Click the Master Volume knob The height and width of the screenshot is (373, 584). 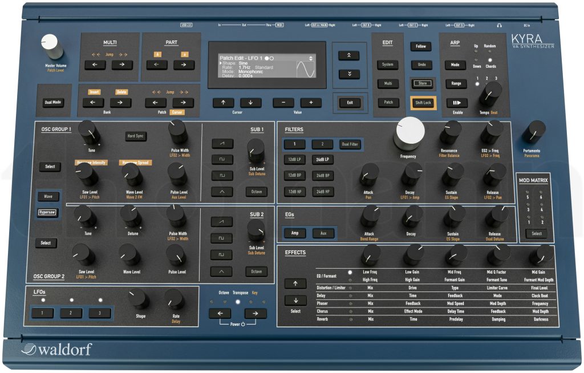[x=51, y=46]
